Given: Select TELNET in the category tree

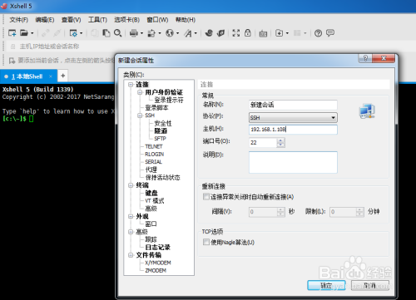Looking at the screenshot, I should click(154, 146).
